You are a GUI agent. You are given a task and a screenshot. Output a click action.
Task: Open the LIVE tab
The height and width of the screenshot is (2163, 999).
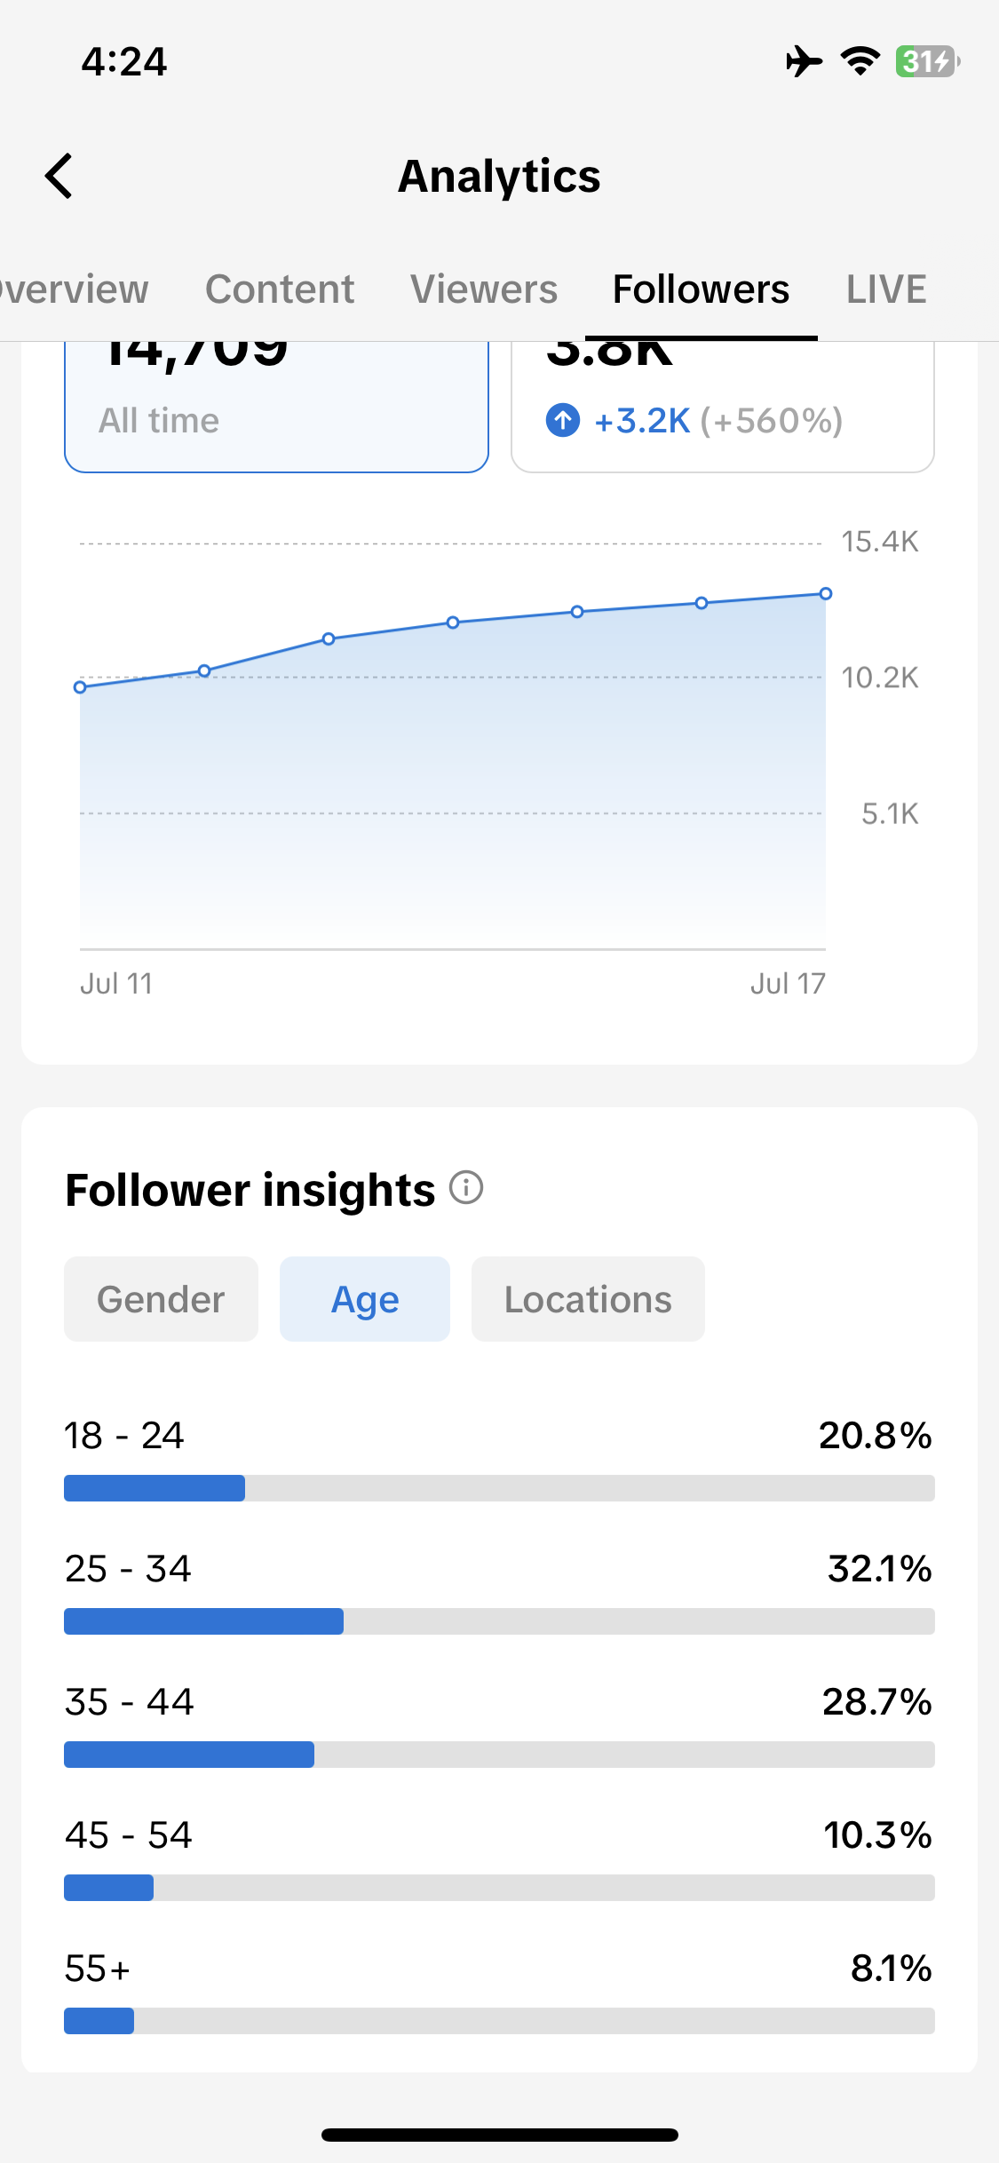(886, 289)
